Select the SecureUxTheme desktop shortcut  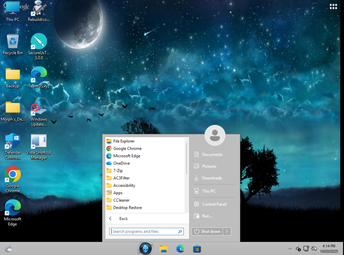[39, 42]
